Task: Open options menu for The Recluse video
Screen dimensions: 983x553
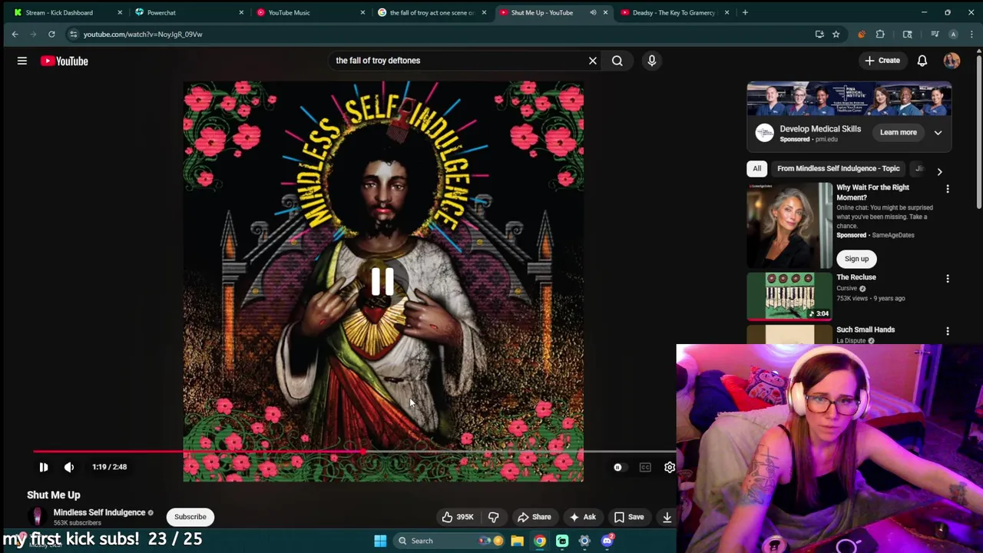Action: click(948, 279)
